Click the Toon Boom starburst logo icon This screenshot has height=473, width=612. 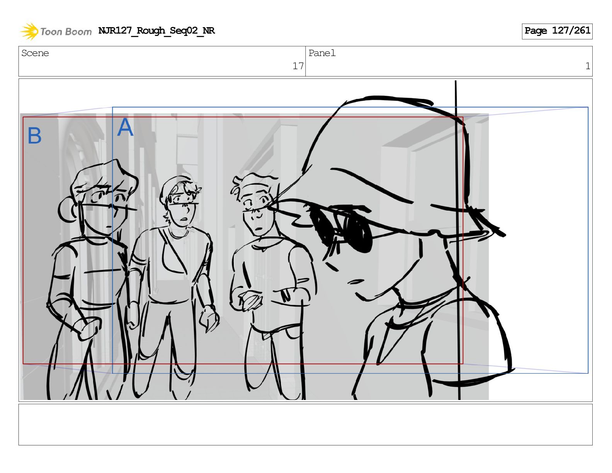click(29, 31)
